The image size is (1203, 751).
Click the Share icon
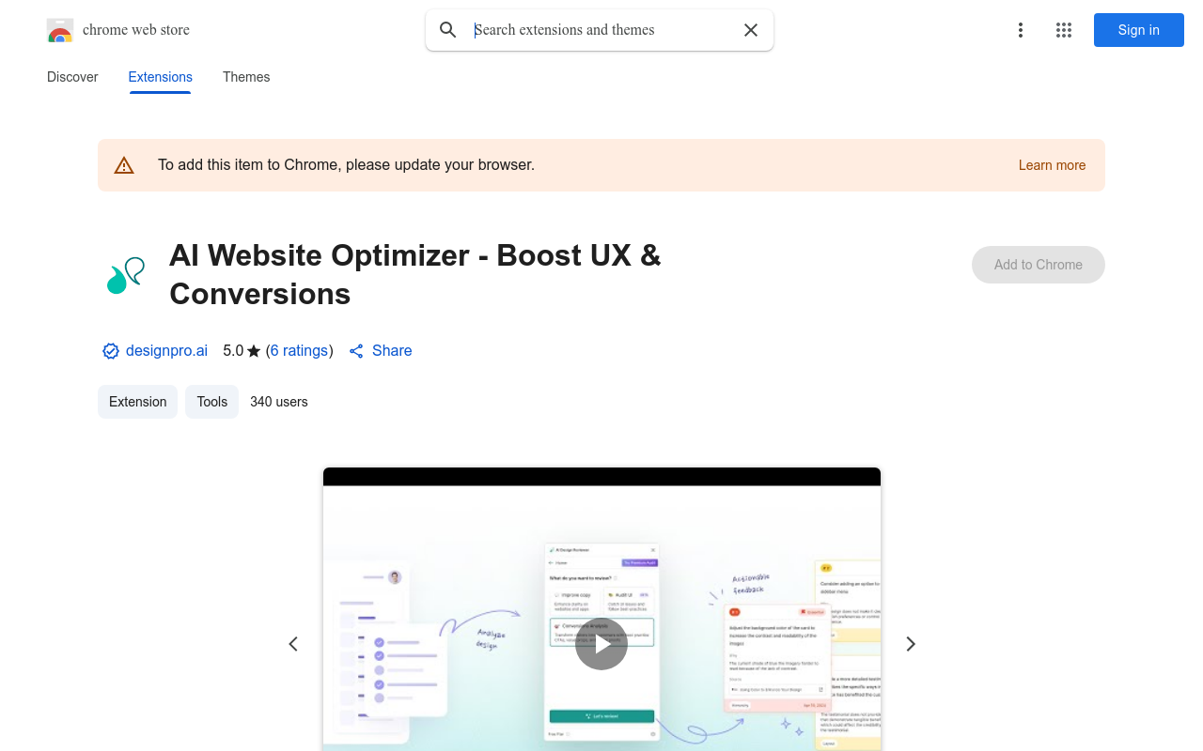[356, 351]
